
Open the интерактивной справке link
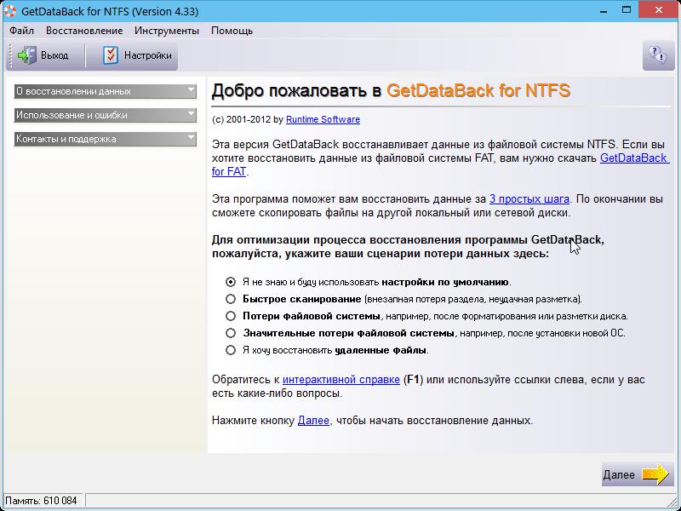[x=341, y=379]
